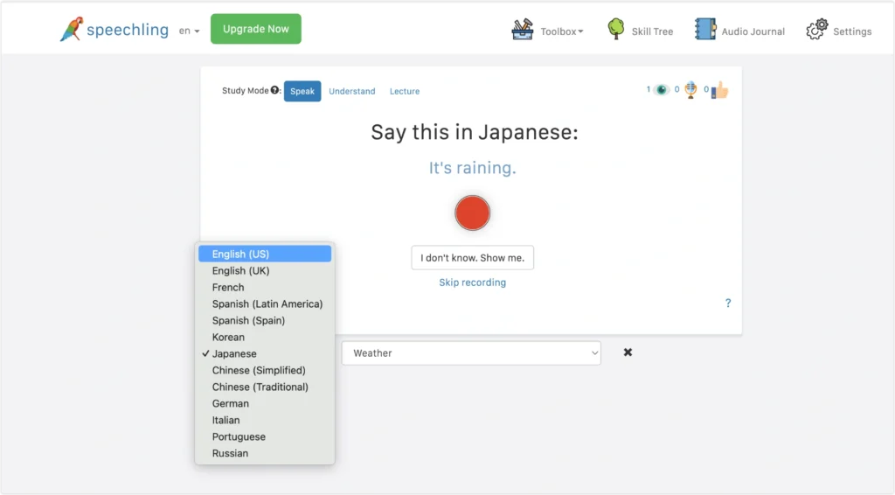
Task: Start recording with the red button
Action: 472,213
